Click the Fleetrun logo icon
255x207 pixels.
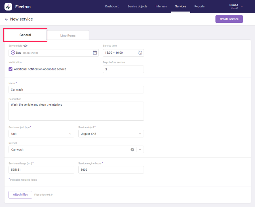click(8, 7)
